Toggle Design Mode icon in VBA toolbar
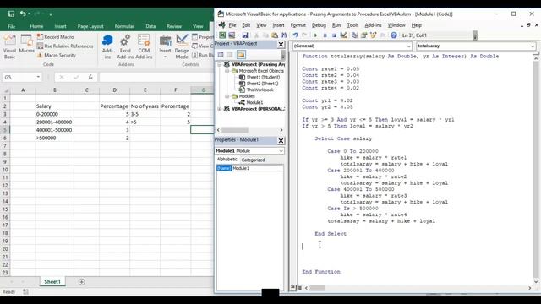This screenshot has width=541, height=304. pyautogui.click(x=343, y=35)
